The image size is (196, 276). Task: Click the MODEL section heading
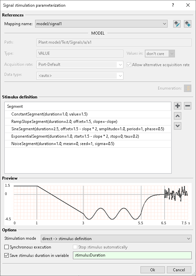pyautogui.click(x=98, y=33)
